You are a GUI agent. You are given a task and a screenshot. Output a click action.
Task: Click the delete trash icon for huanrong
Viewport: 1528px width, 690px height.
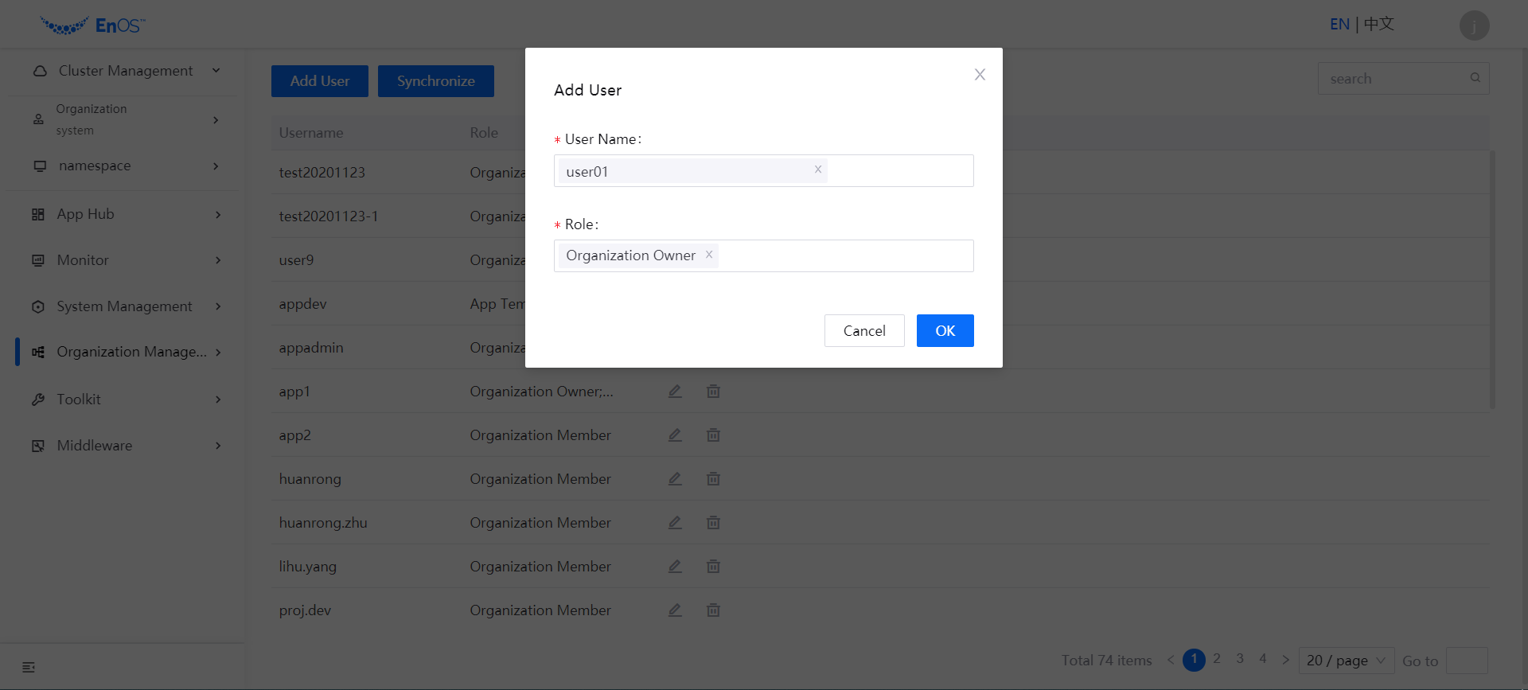713,479
